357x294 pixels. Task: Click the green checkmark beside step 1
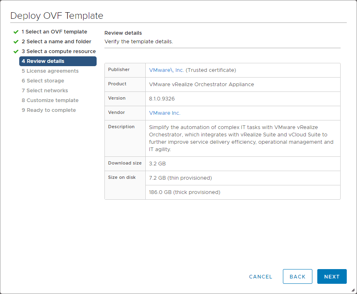click(x=16, y=31)
